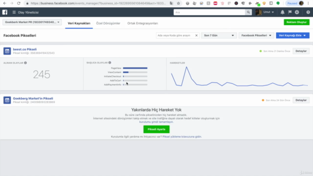
Task: Clear the pixel search field with X
Action: point(197,36)
